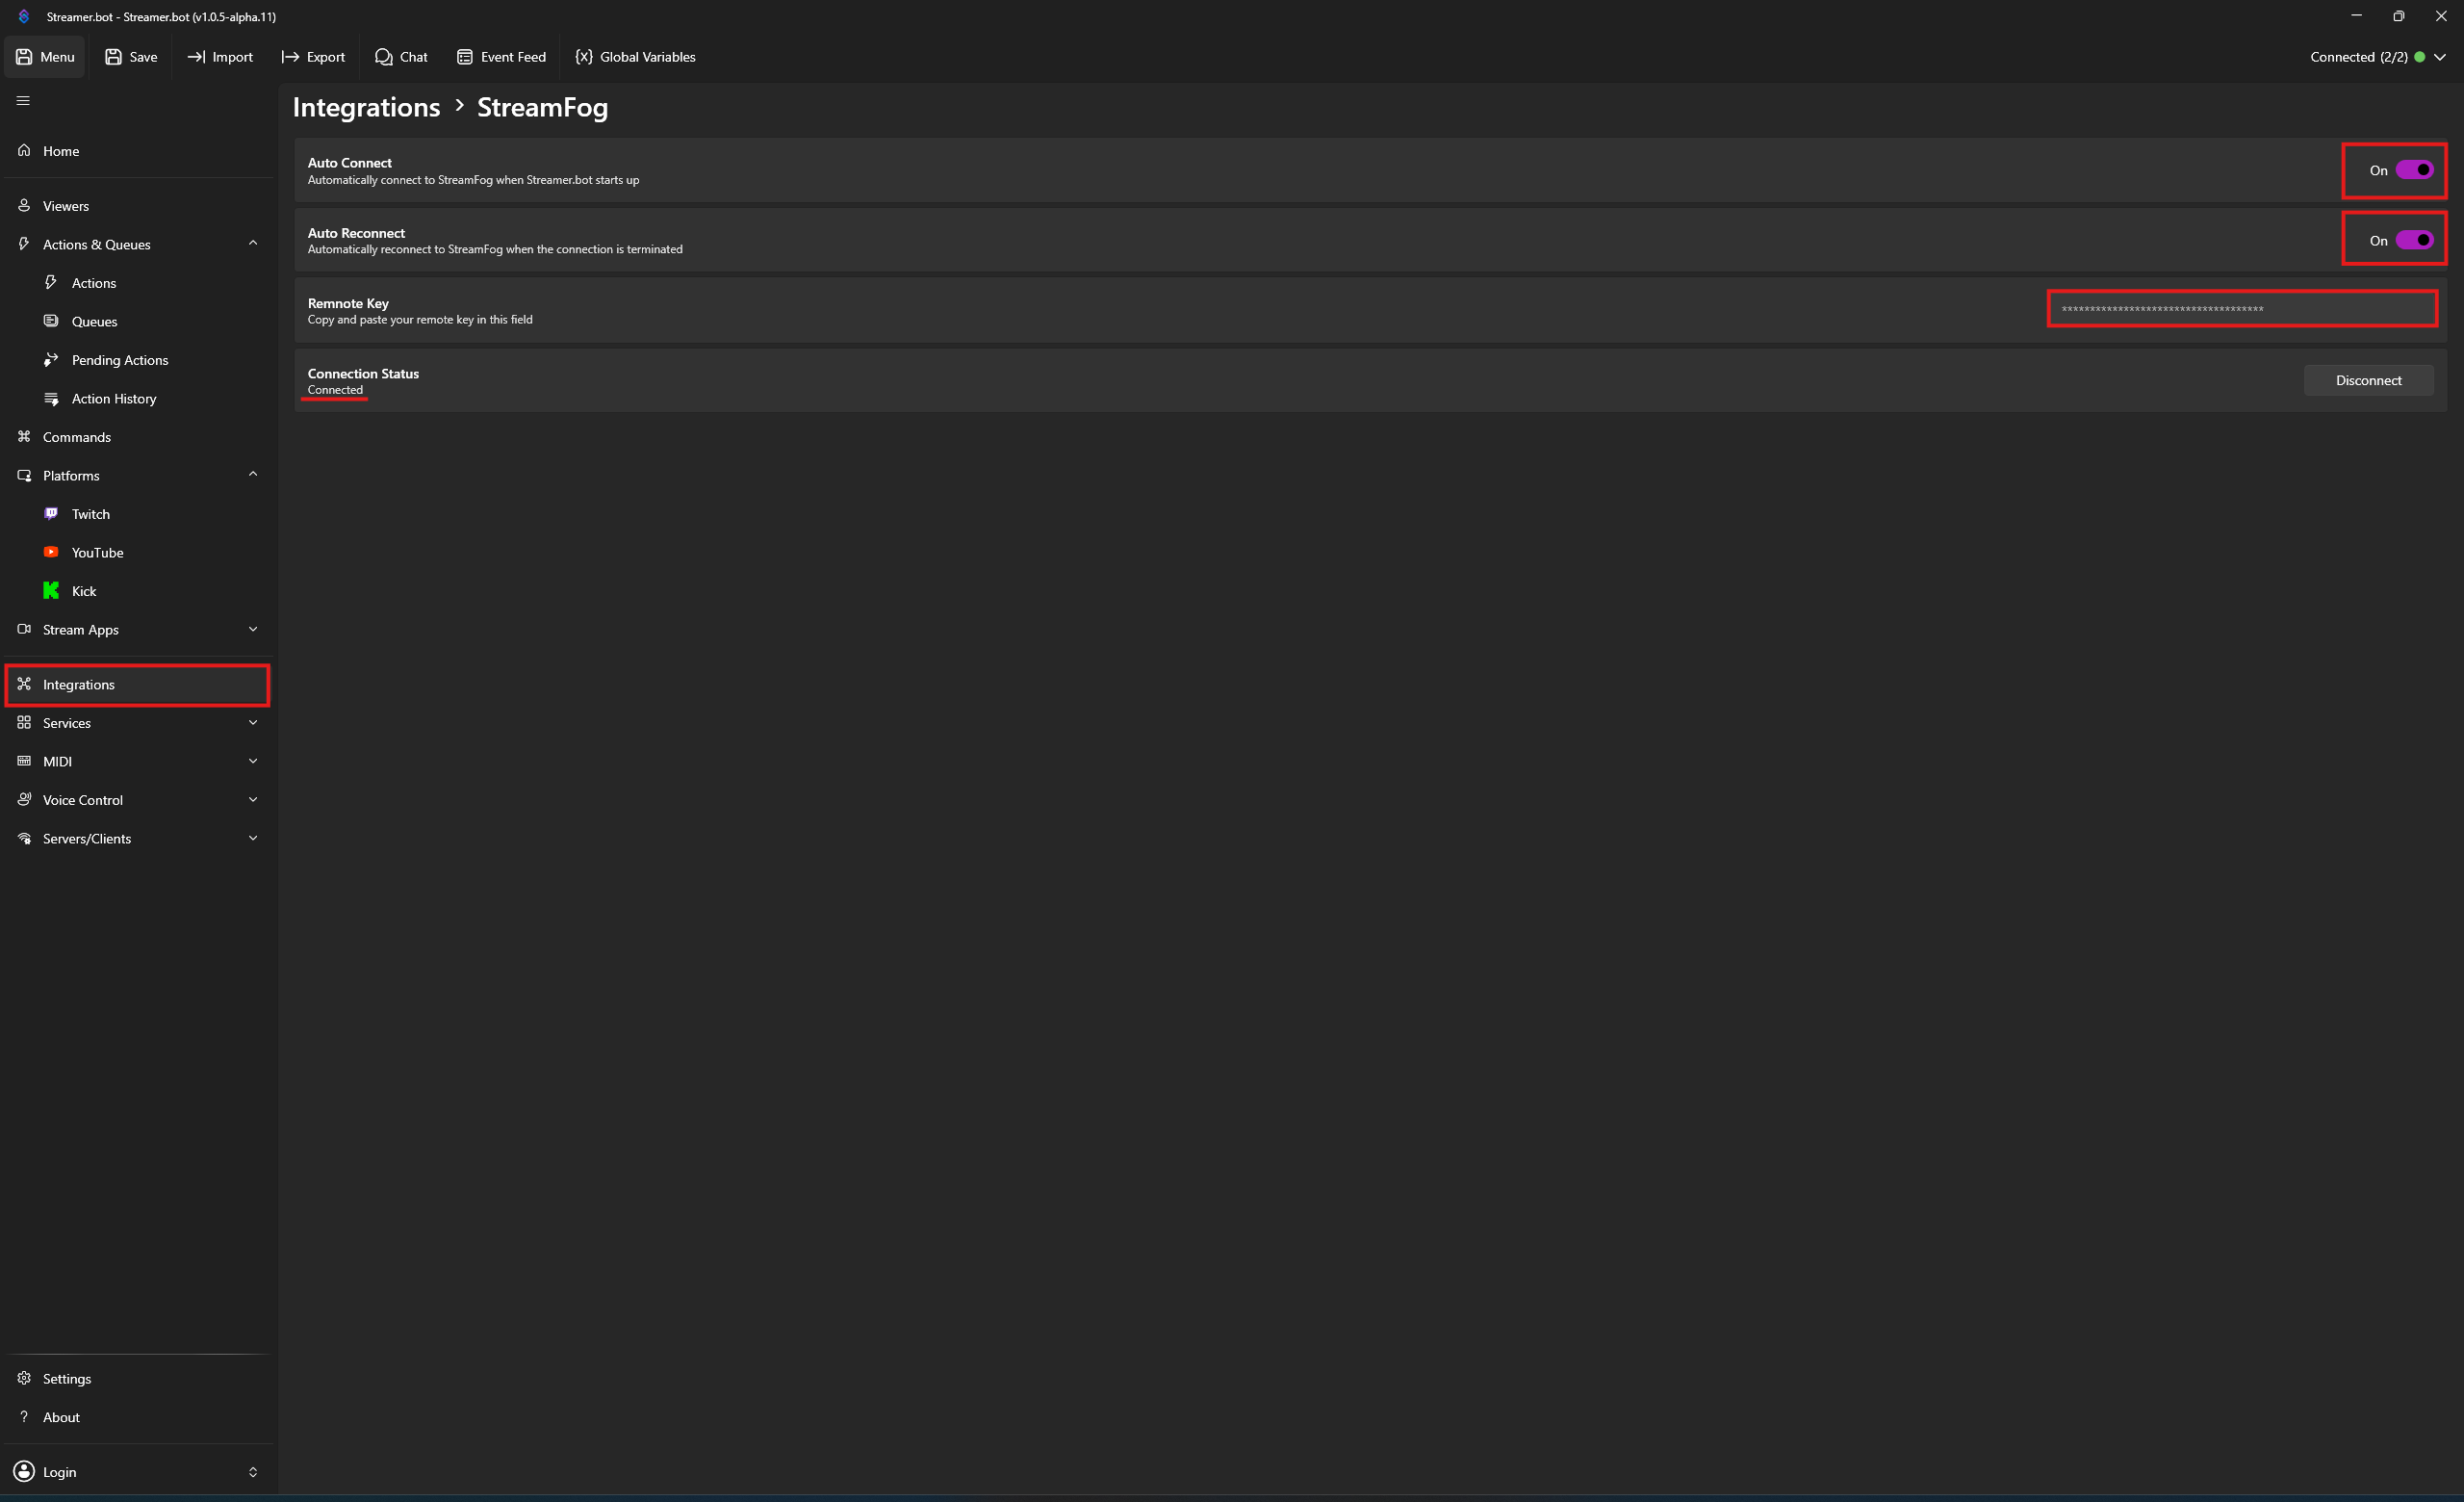Click the Commands icon in the sidebar
Image resolution: width=2464 pixels, height=1502 pixels.
tap(24, 436)
